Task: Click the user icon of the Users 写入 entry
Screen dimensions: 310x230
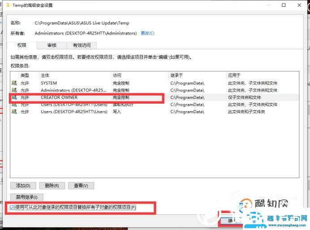Action: pos(14,112)
